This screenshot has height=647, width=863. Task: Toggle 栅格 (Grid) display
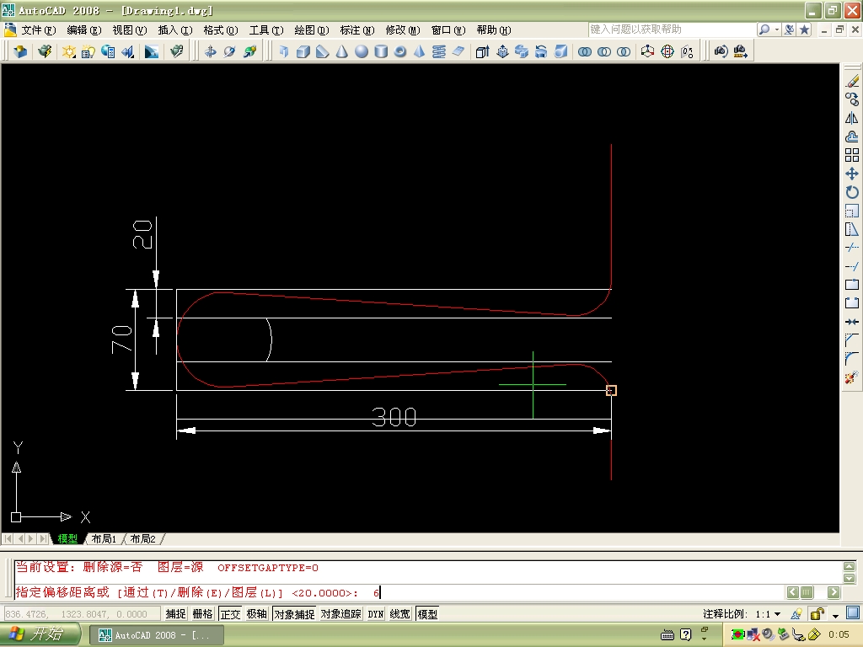(202, 613)
